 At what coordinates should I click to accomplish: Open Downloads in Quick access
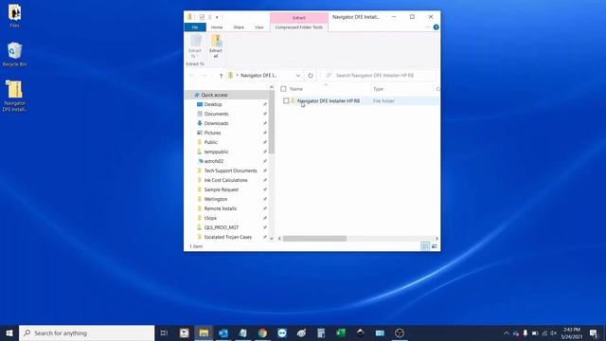[x=216, y=123]
